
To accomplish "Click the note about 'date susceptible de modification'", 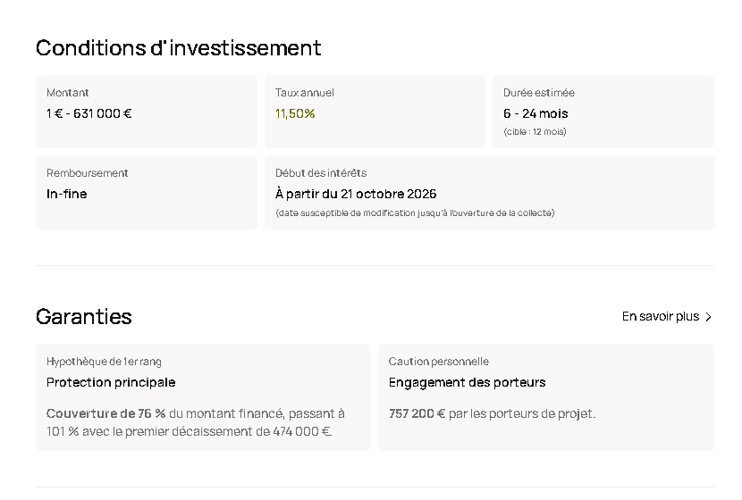I will 415,213.
